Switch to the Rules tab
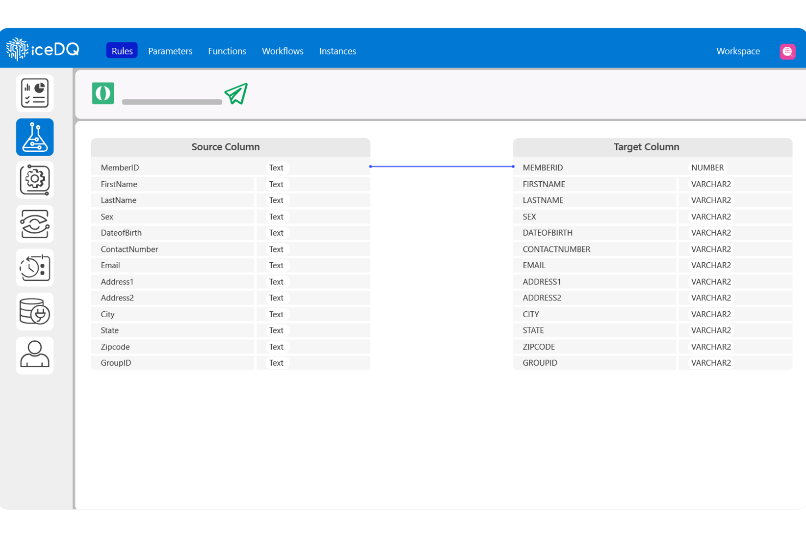 click(x=122, y=51)
